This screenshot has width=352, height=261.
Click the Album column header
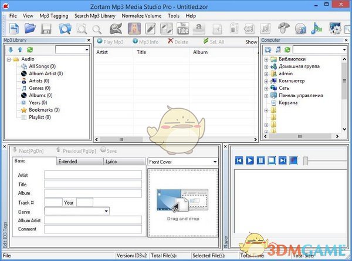point(200,52)
